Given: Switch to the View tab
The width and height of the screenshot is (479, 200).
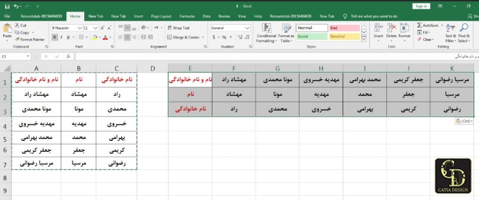Looking at the screenshot, I should [x=242, y=16].
